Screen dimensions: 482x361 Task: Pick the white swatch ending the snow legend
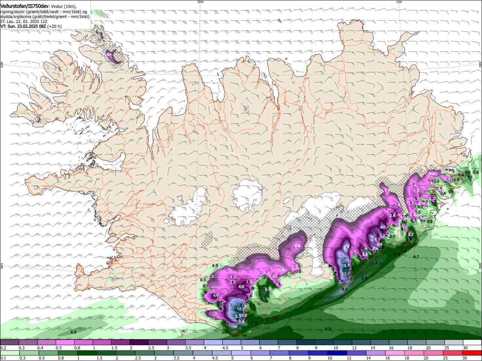[x=472, y=343]
